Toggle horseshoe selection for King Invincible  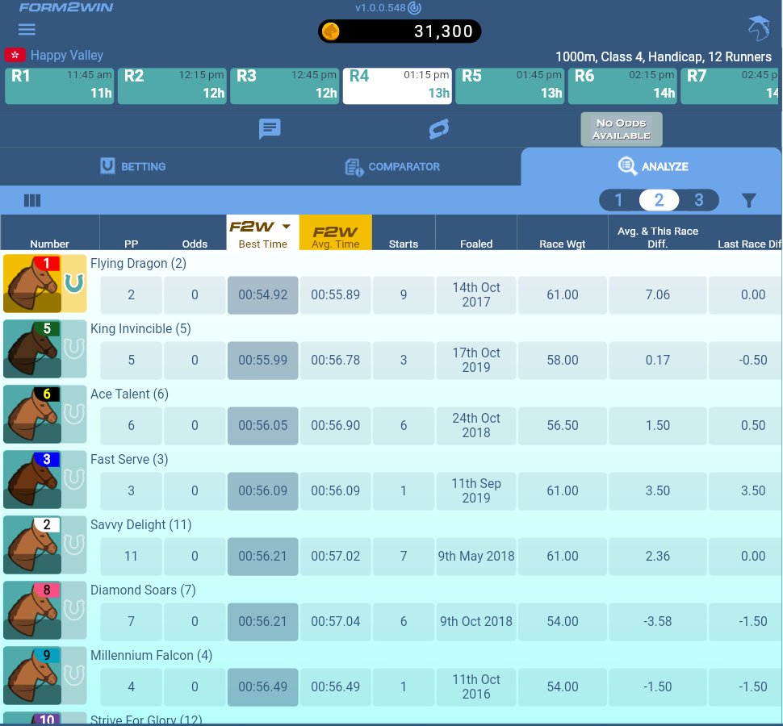click(x=74, y=348)
